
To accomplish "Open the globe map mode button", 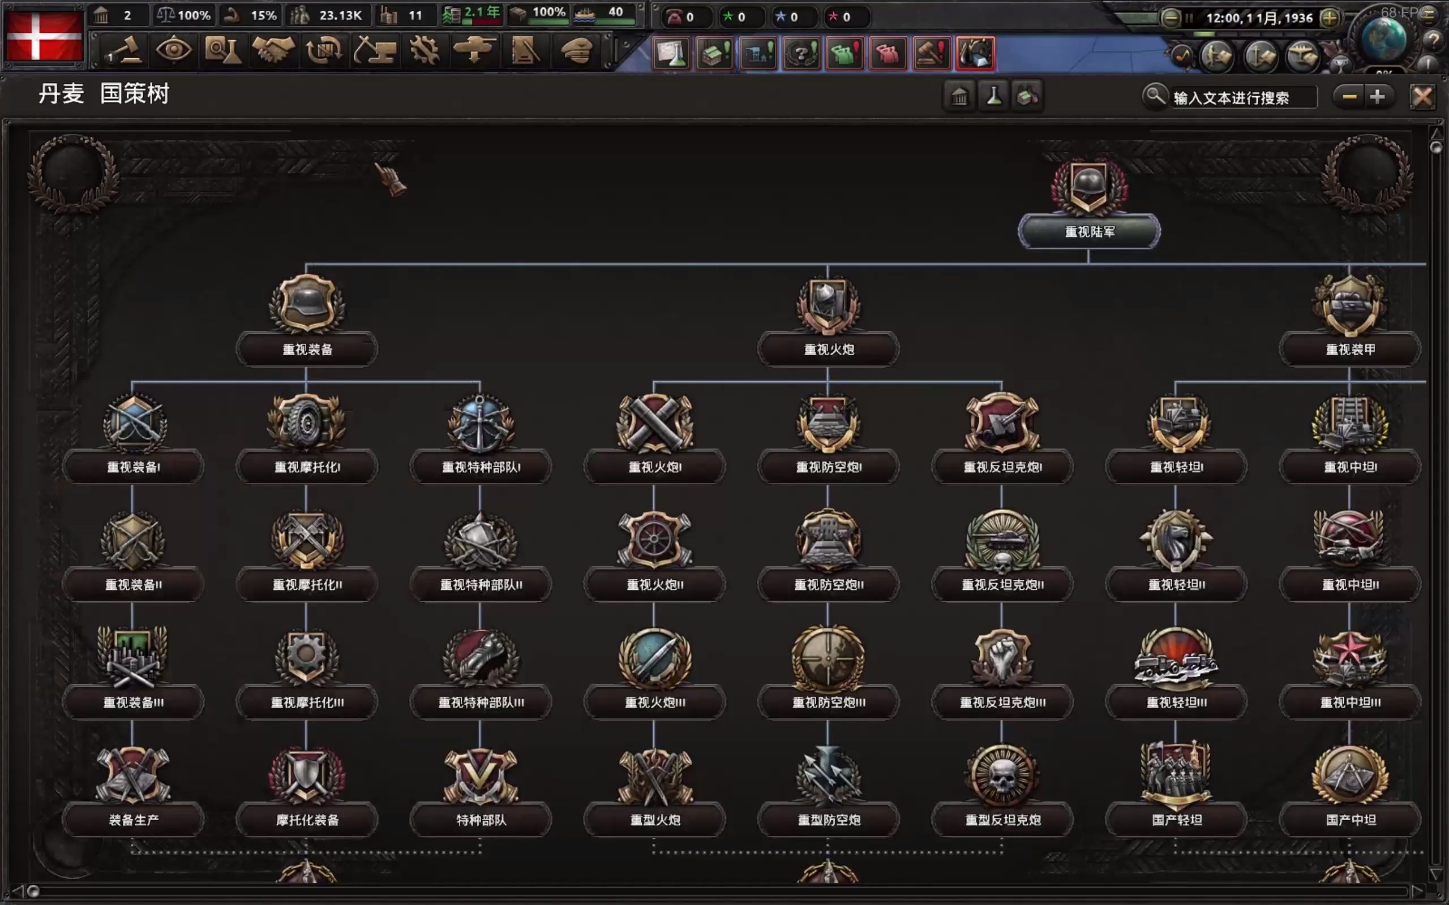I will (1384, 38).
